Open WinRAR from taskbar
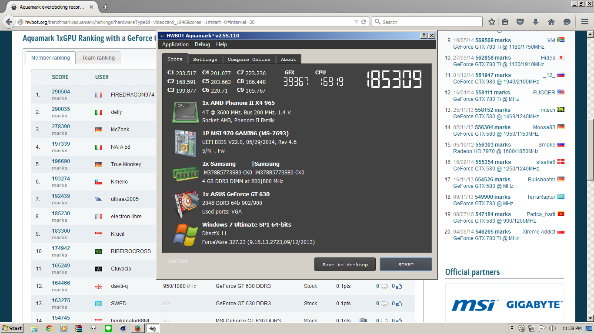Viewport: 594px width, 334px height. 79,328
